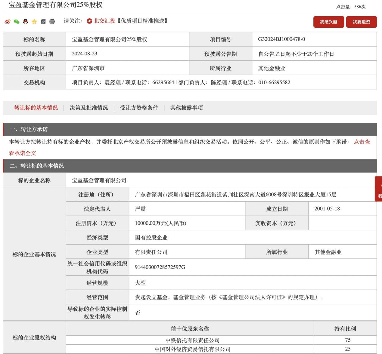Click the 国有控股企业 value

151,238
